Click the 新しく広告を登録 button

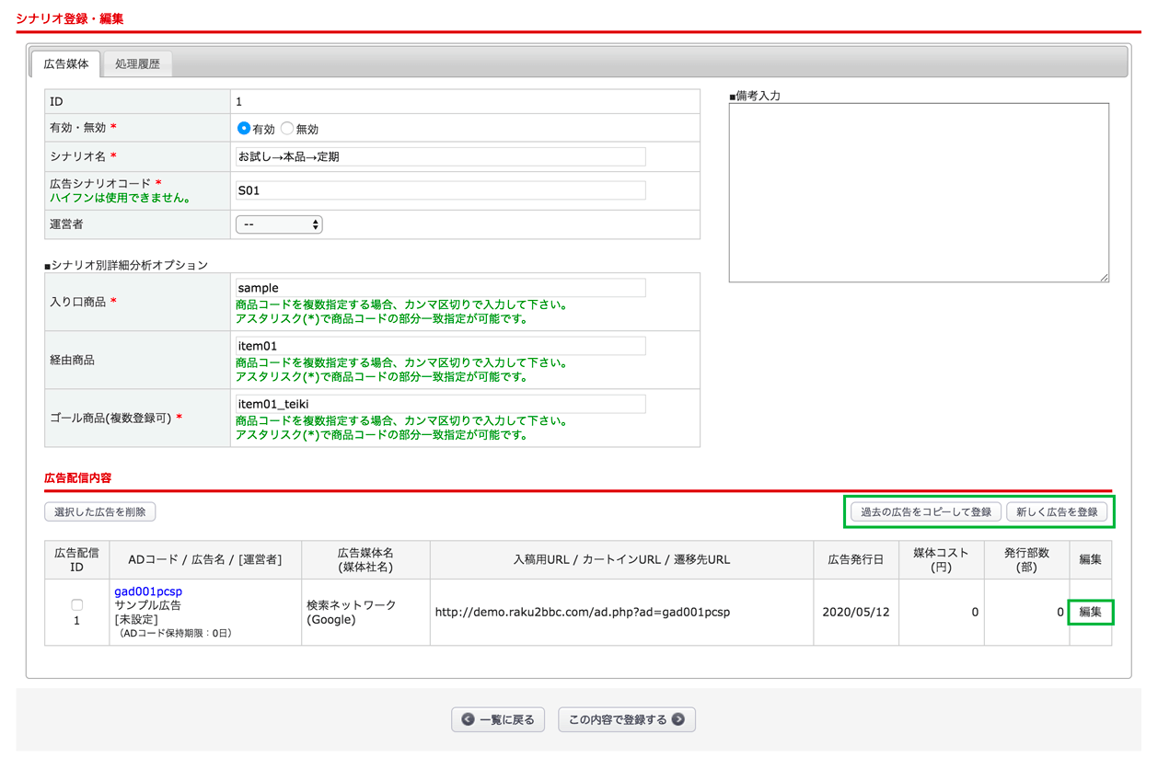(x=1056, y=512)
